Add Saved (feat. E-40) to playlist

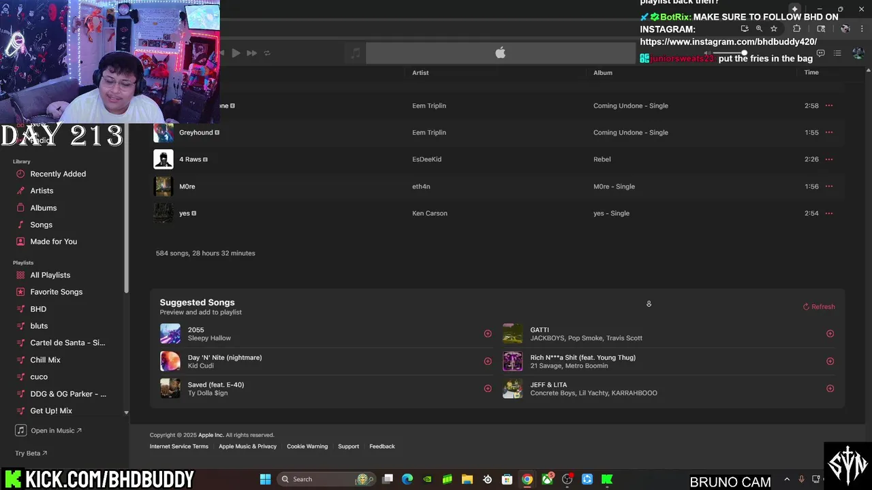488,389
